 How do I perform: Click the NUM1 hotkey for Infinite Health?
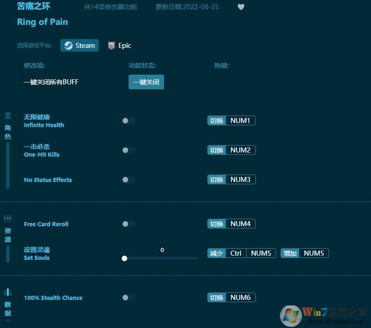coord(241,121)
